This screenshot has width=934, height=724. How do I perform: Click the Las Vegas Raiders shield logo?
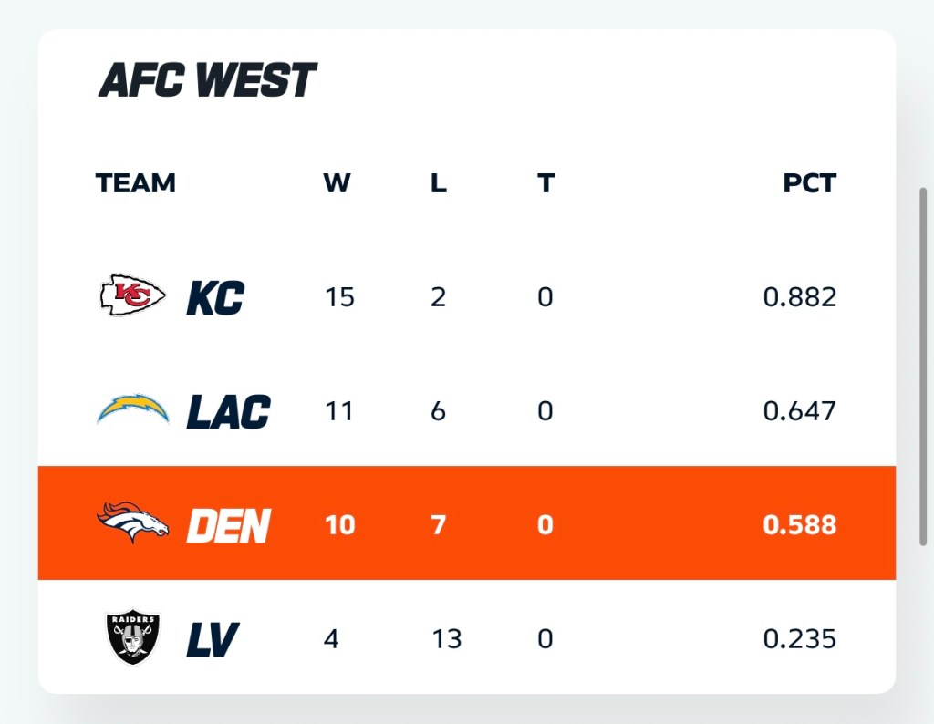click(x=132, y=637)
